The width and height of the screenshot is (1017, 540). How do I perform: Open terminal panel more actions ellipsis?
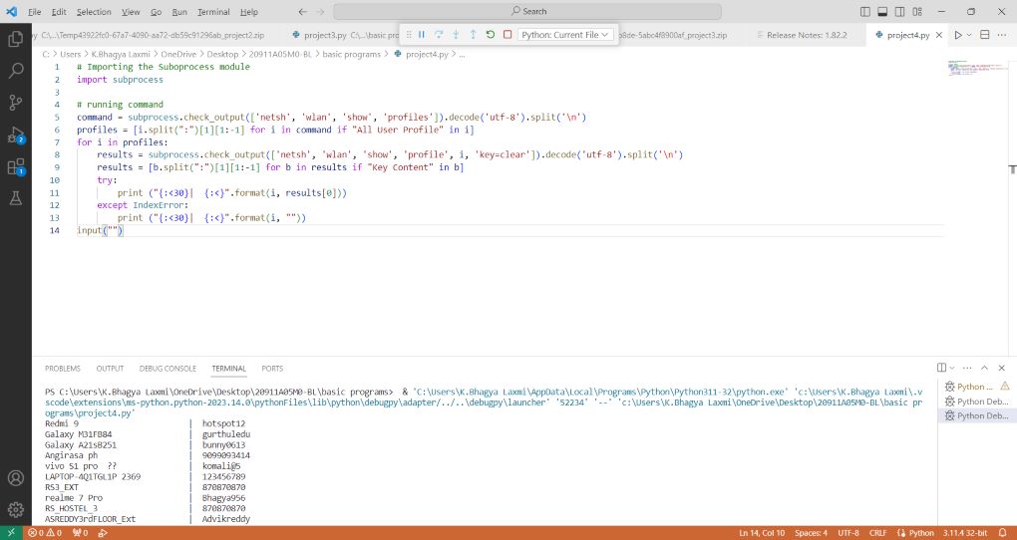(967, 368)
